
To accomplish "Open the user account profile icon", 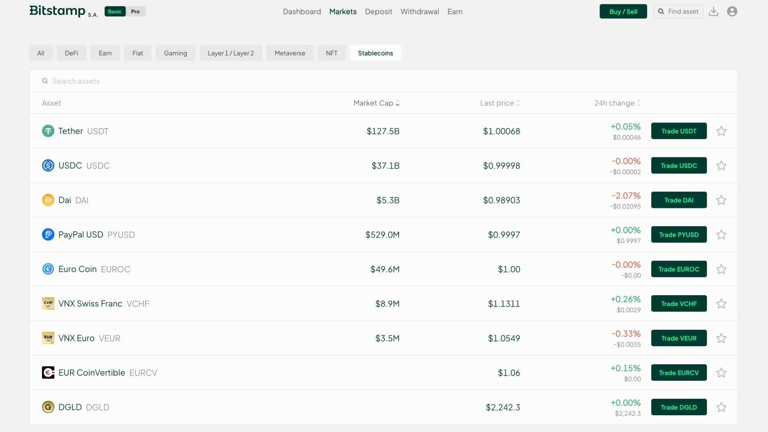I will click(x=732, y=11).
